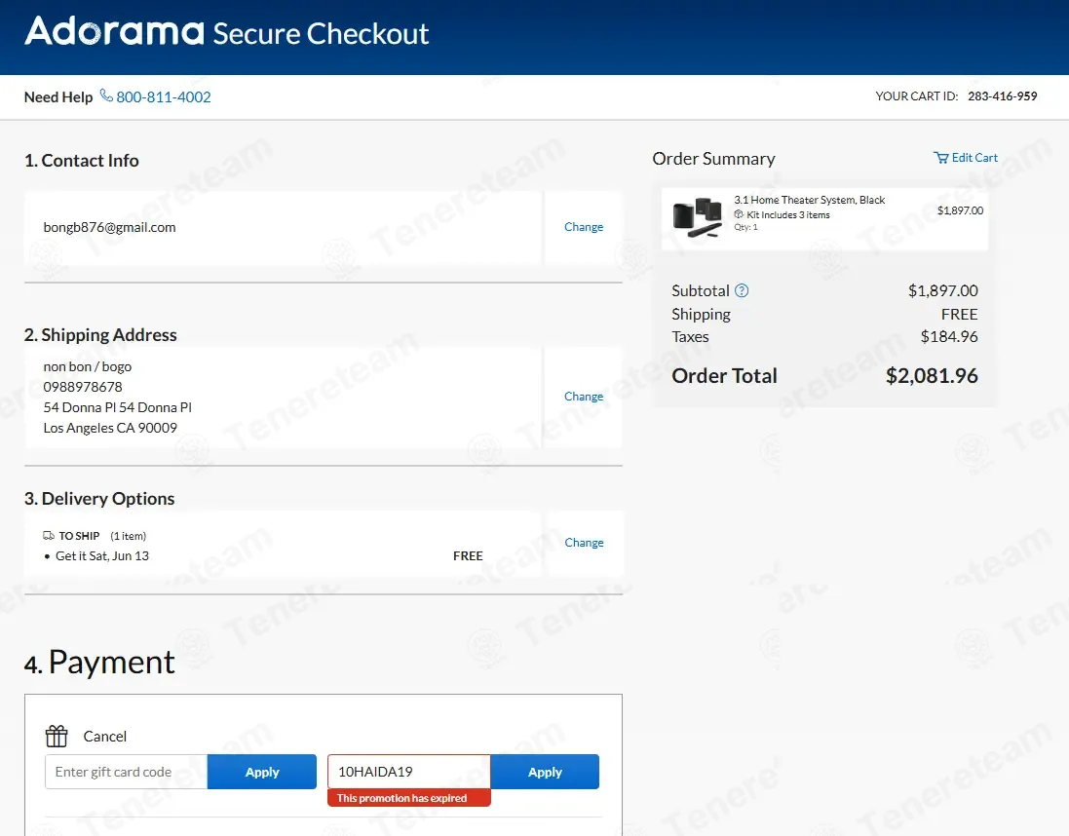Call support number 800-811-4002
Screen dimensions: 1069x836
pyautogui.click(x=163, y=96)
